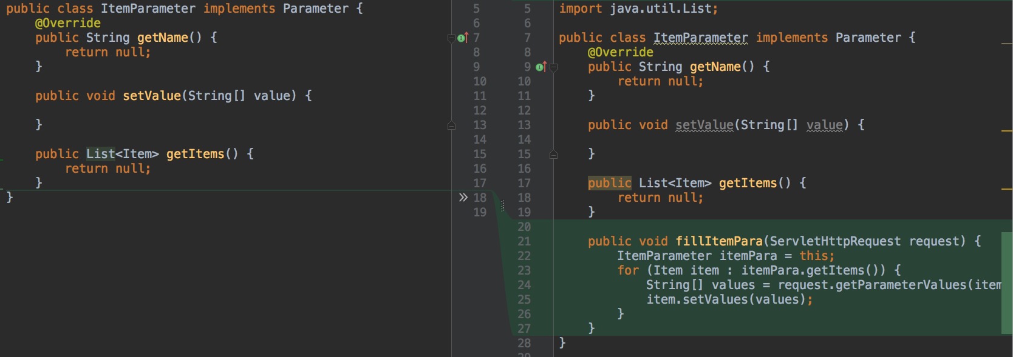Click the highlighted List type in left pane
Screen dimensions: 1013x357
(100, 154)
